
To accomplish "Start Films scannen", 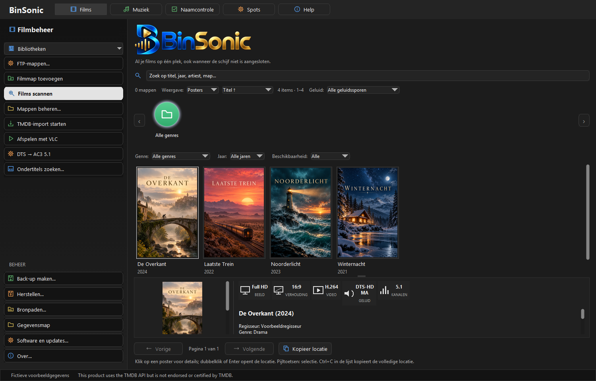I will [x=64, y=94].
